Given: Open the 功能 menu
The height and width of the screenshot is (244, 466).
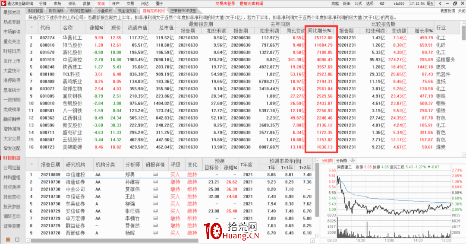Looking at the screenshot, I should (x=335, y=3).
